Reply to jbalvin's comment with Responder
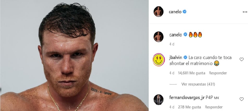Screen dimensions: 248x111 [x=218, y=73]
